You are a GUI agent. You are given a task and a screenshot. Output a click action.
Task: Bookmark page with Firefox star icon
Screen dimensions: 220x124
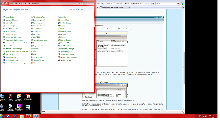(146, 4)
